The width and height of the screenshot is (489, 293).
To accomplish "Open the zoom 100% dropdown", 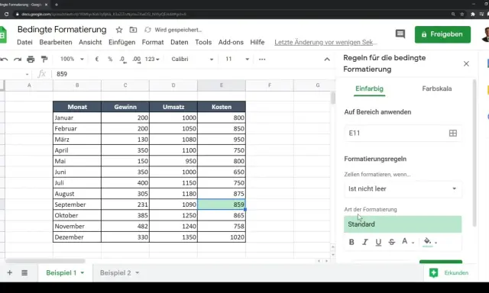I will [72, 59].
